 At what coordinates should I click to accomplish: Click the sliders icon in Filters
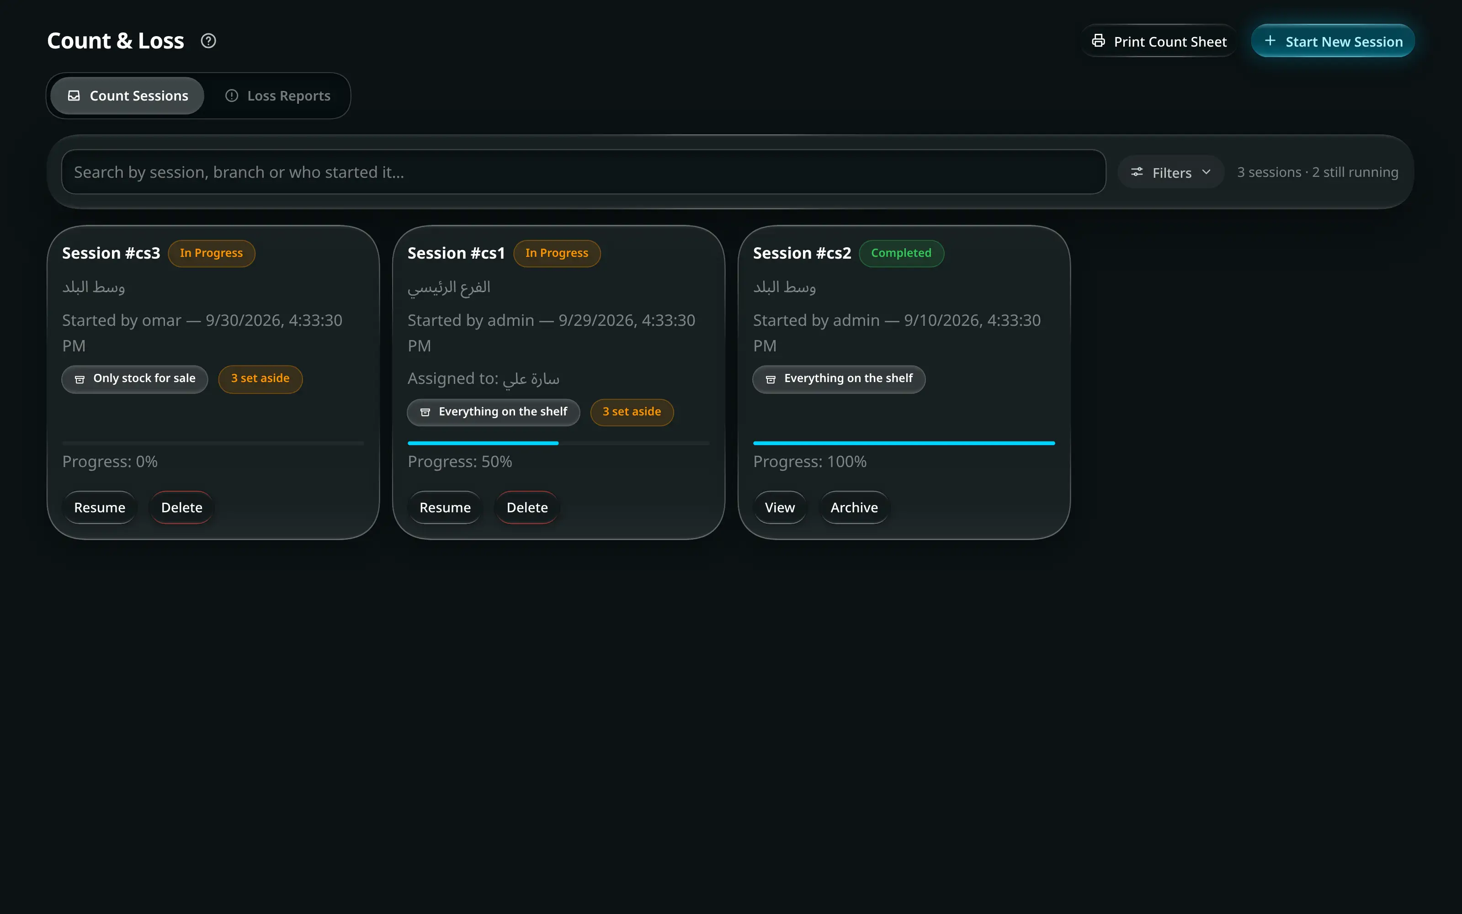pyautogui.click(x=1137, y=172)
